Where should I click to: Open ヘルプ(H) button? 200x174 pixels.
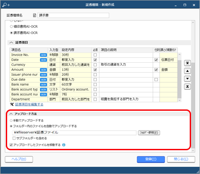point(19,159)
